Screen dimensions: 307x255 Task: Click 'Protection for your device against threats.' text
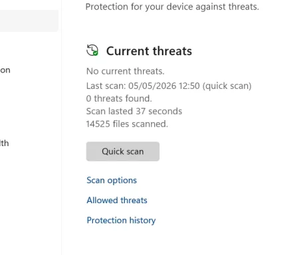click(172, 7)
